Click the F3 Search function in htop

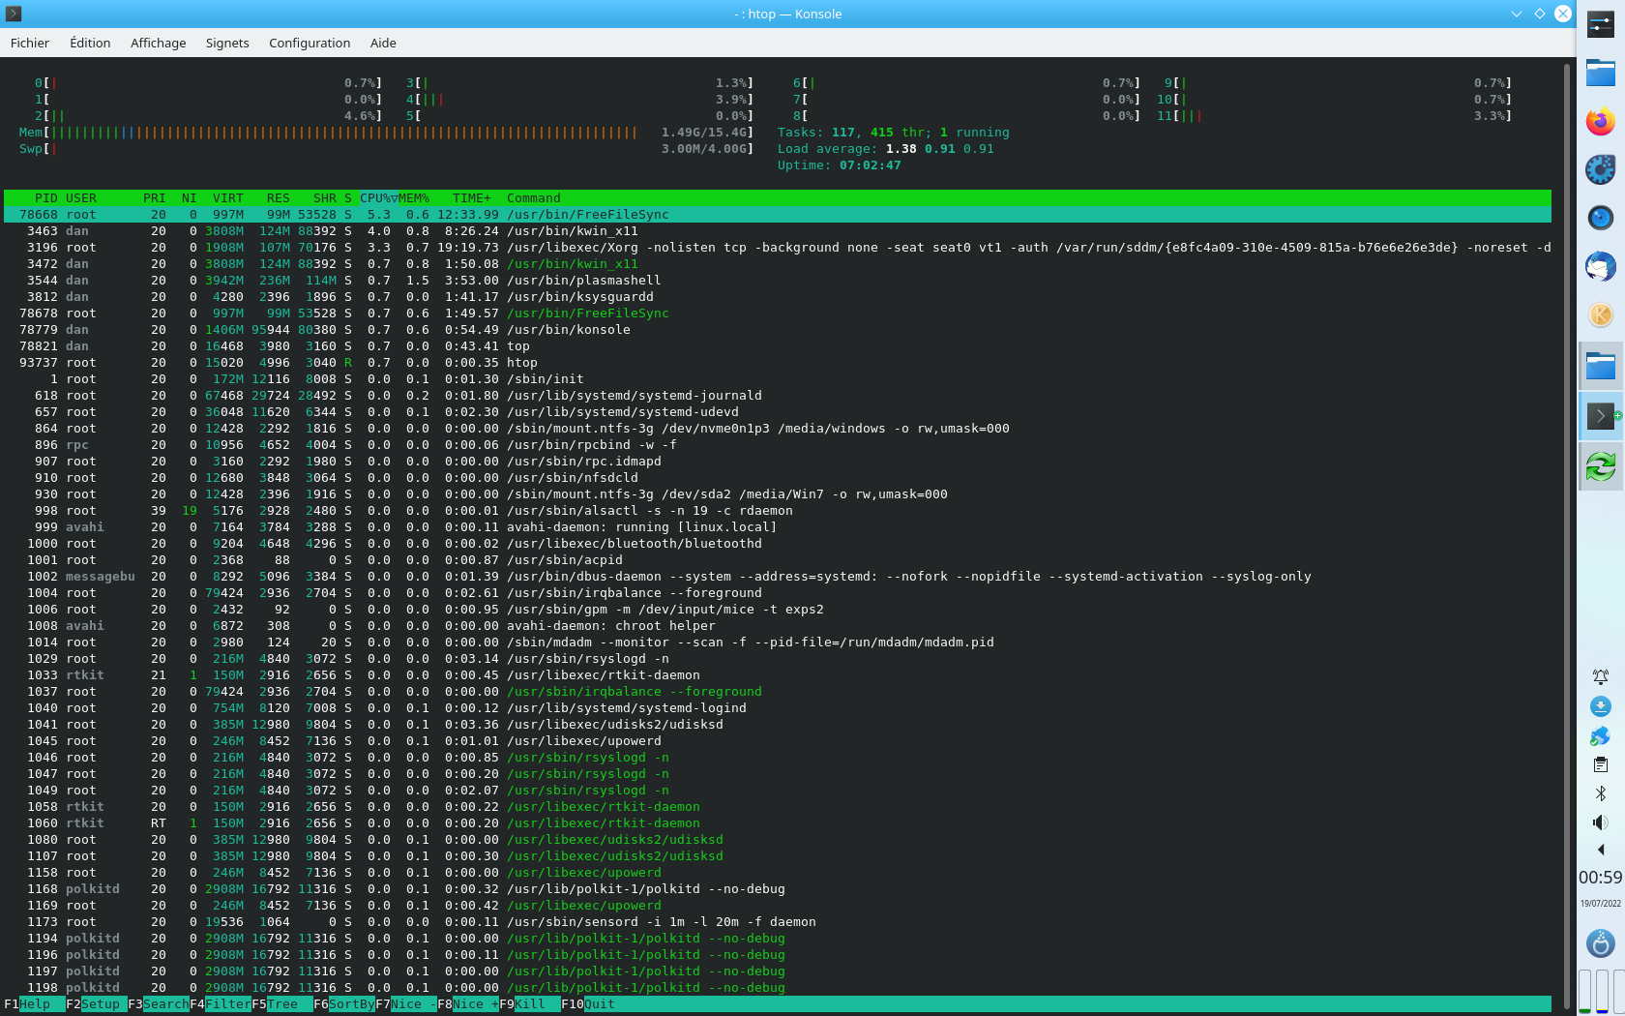[159, 1004]
